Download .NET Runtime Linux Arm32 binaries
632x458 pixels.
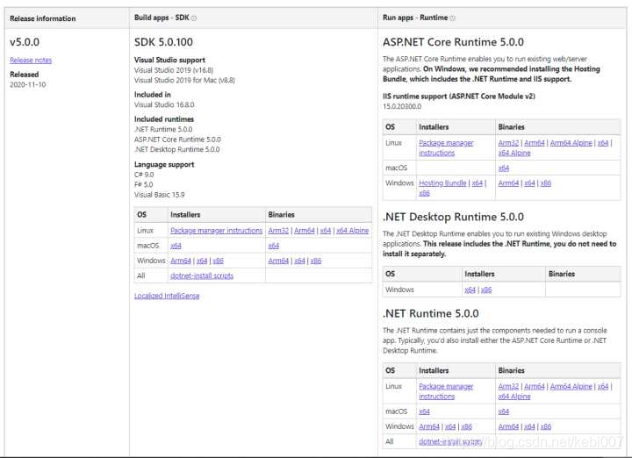[508, 386]
